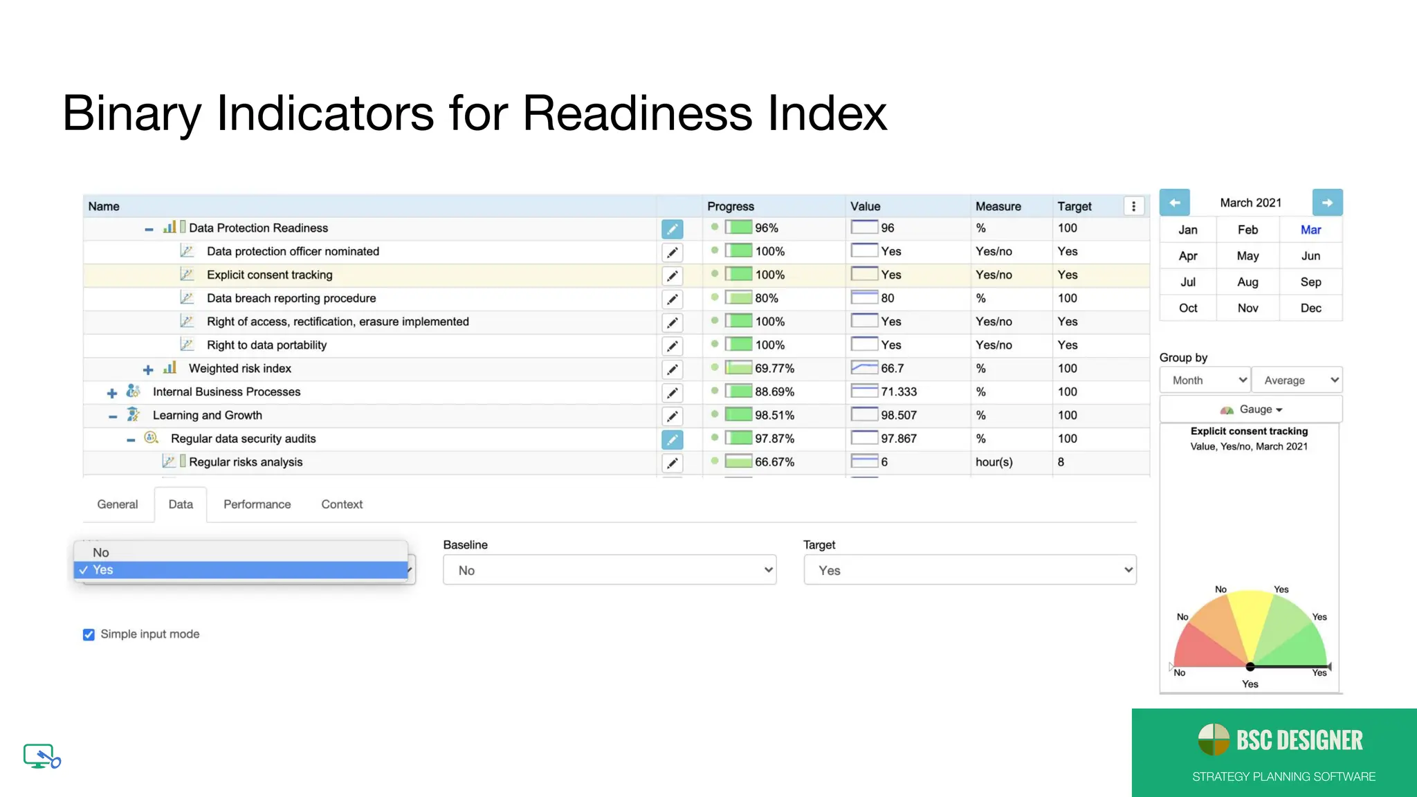
Task: Go to next period with right arrow
Action: click(x=1327, y=203)
